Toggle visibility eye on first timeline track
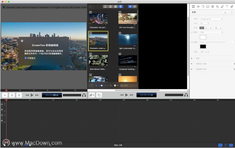 2,104
